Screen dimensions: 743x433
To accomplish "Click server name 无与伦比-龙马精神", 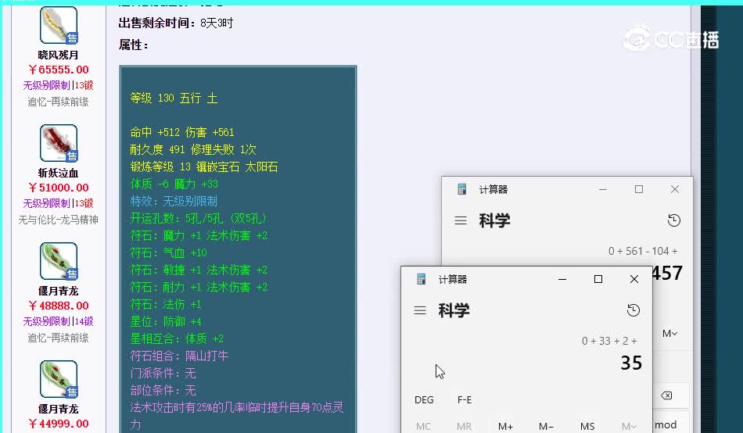I will [59, 220].
